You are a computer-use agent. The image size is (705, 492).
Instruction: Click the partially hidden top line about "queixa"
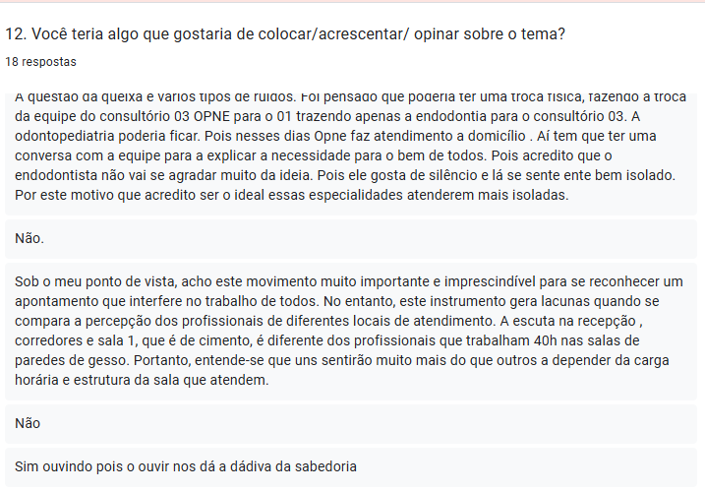tap(295, 96)
